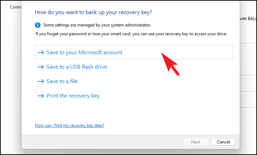Click the arrow beside Print the recovery key

41,96
